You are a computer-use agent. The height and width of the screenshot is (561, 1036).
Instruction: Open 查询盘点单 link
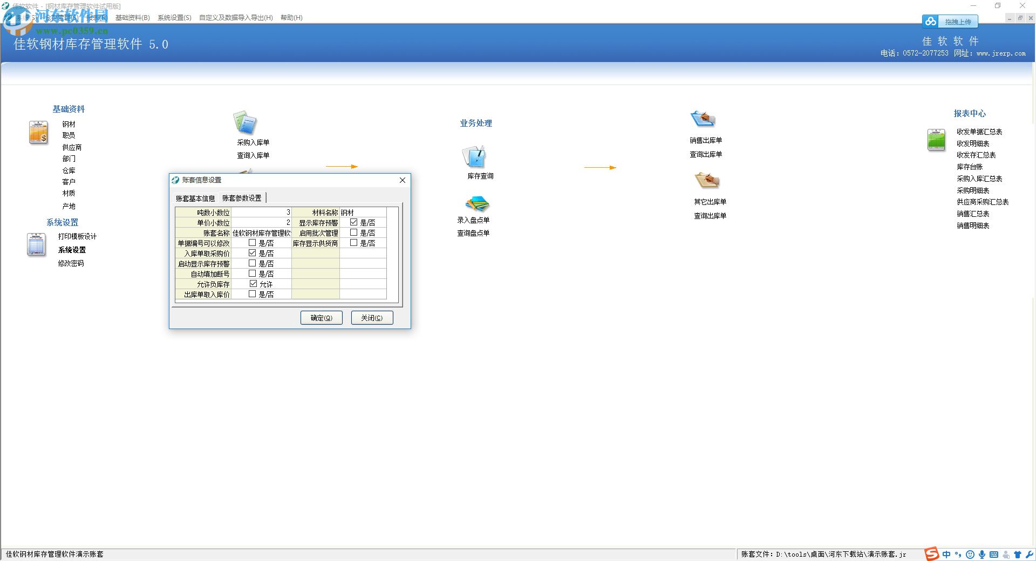click(473, 233)
